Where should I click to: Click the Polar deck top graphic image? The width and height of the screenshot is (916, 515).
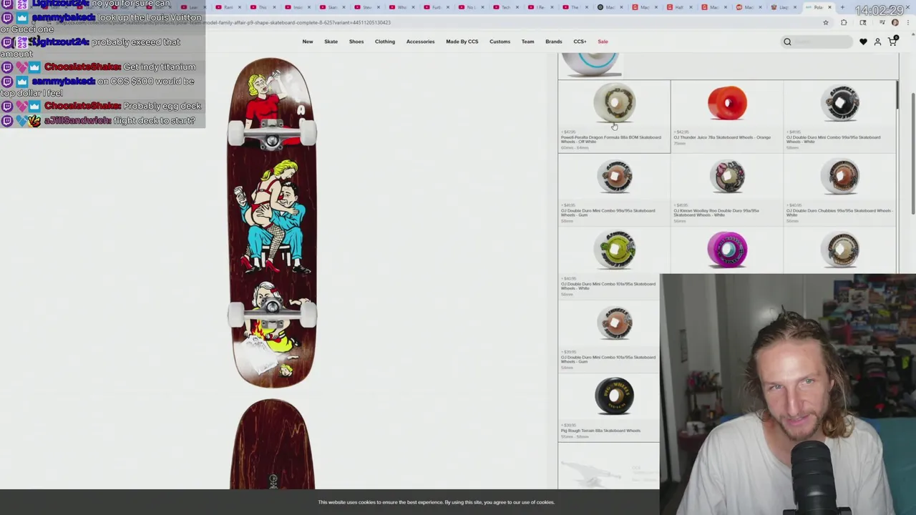(x=272, y=222)
